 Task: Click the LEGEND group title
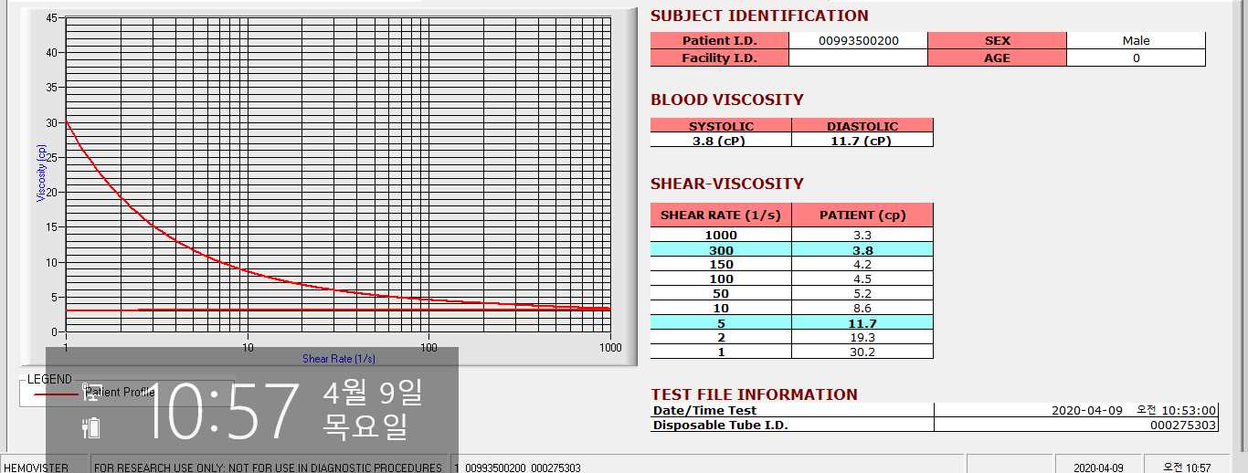49,379
